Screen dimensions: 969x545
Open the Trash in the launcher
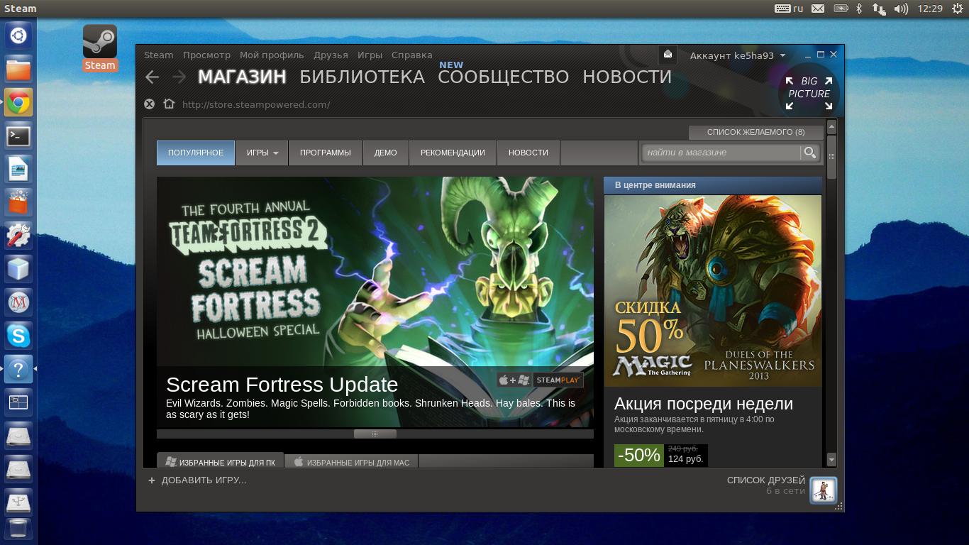point(18,529)
